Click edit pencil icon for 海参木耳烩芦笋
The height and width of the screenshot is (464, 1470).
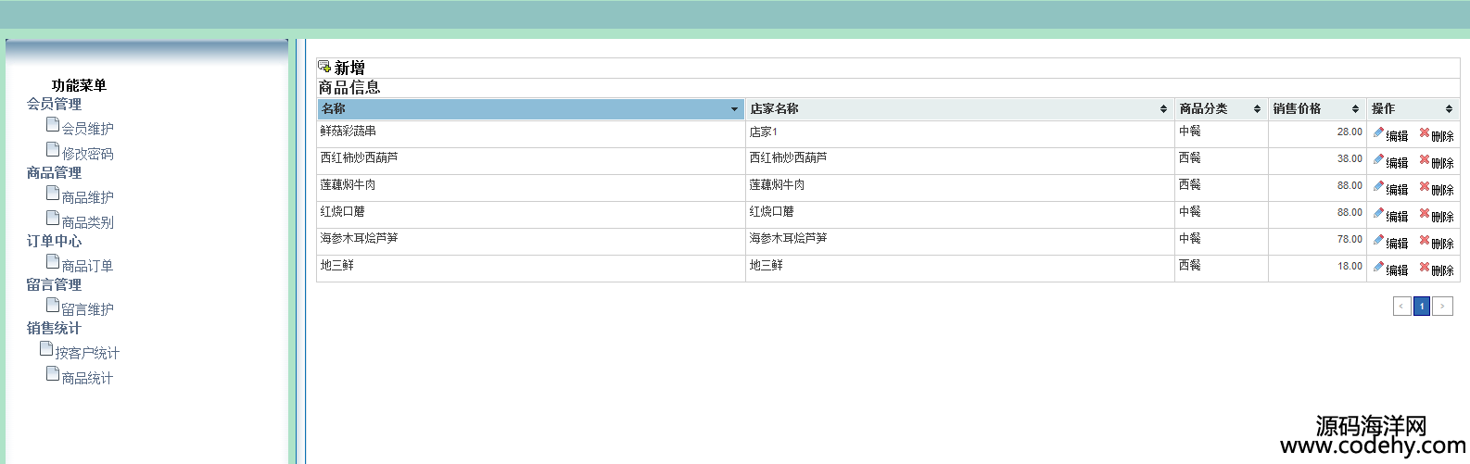pos(1378,241)
